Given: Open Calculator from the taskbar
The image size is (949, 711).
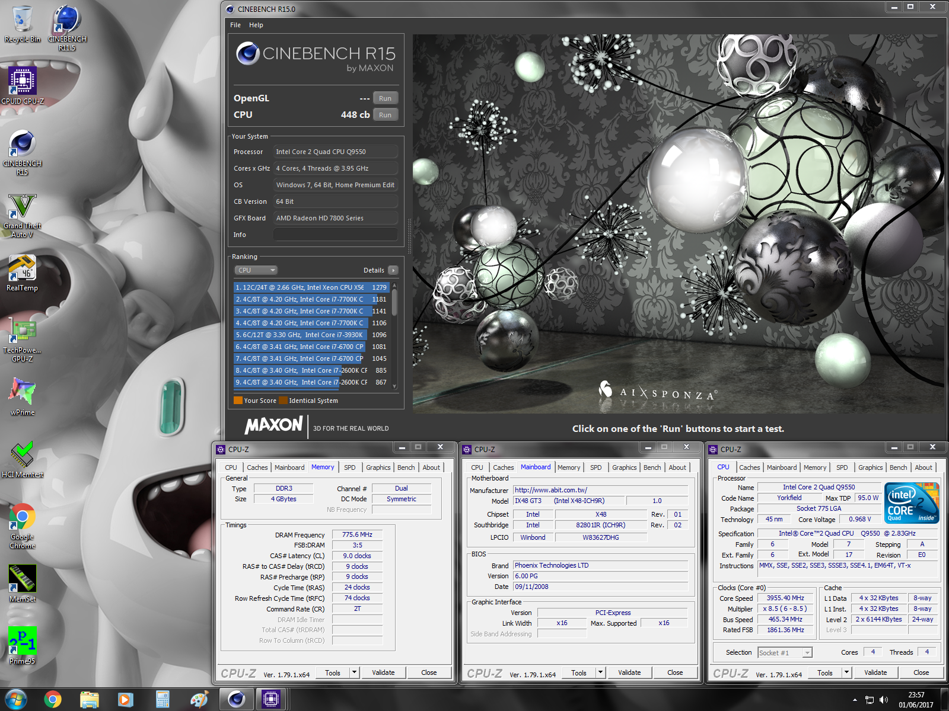Looking at the screenshot, I should tap(163, 700).
